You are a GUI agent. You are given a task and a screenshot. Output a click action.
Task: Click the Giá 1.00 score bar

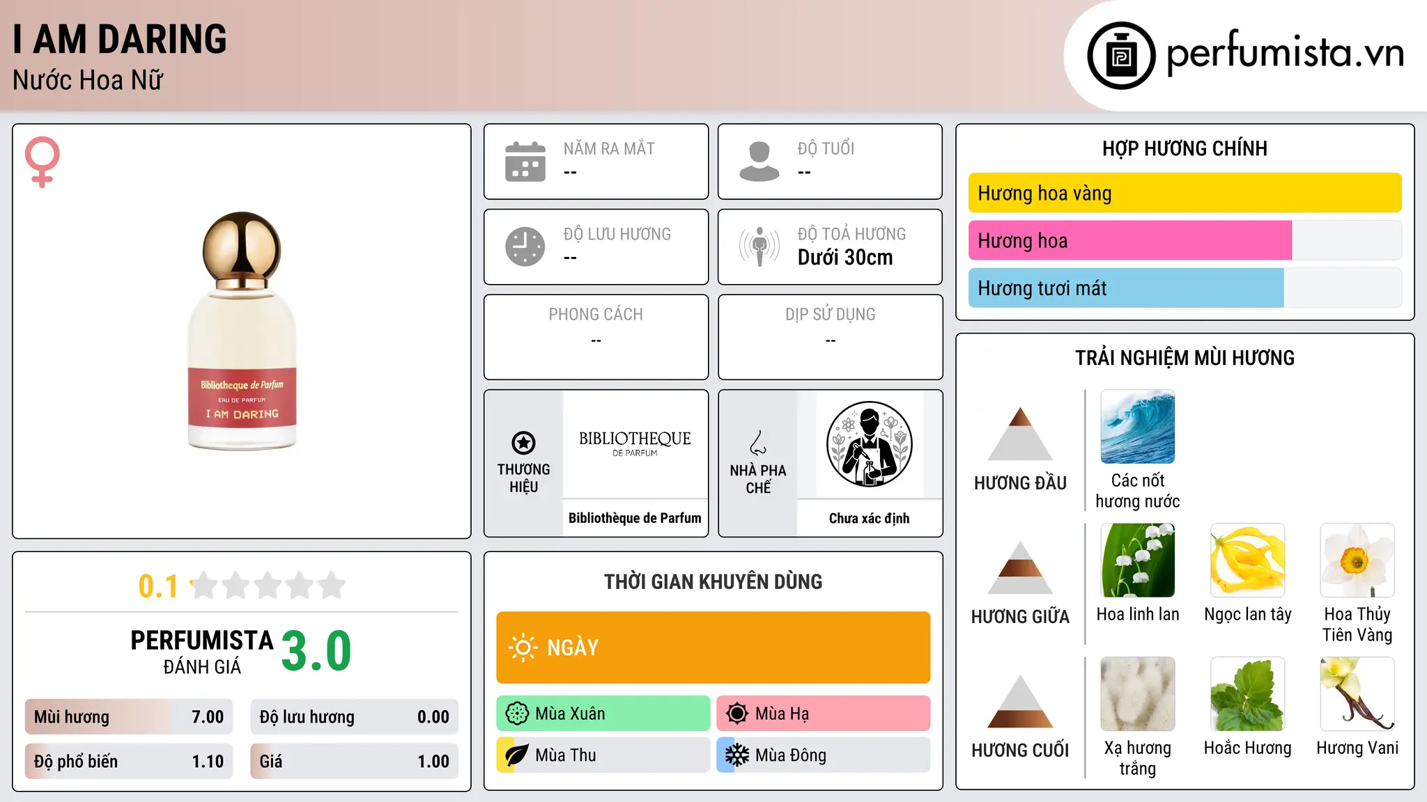click(354, 761)
